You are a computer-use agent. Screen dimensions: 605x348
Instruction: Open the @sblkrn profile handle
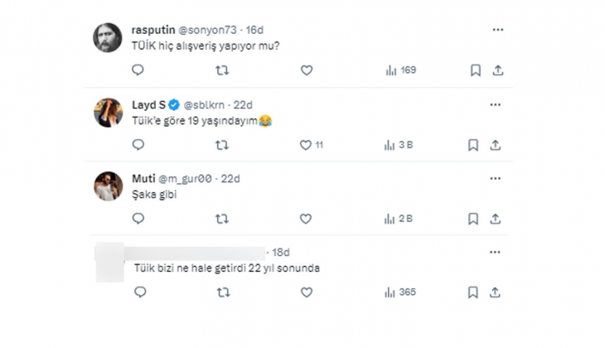tap(207, 104)
